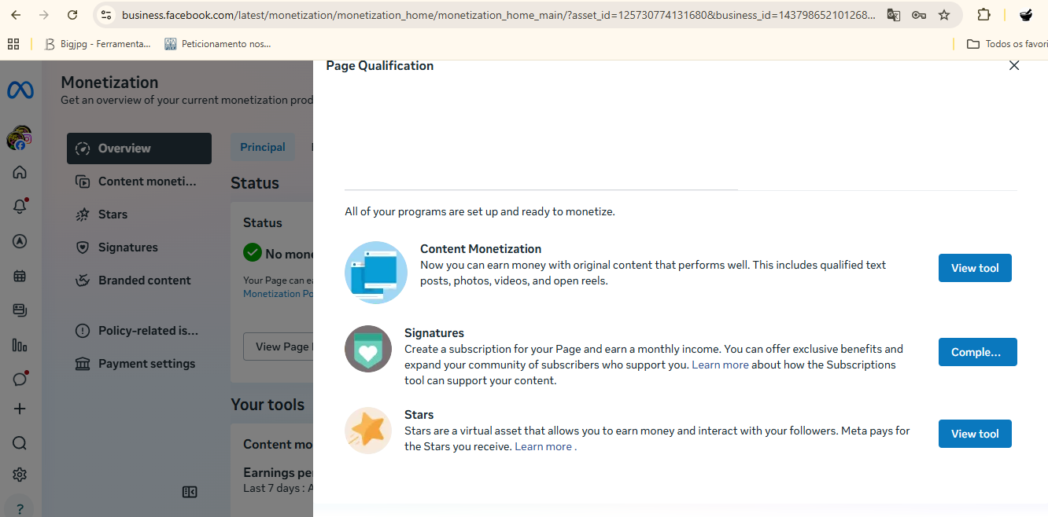Click the help question mark icon

tap(20, 508)
